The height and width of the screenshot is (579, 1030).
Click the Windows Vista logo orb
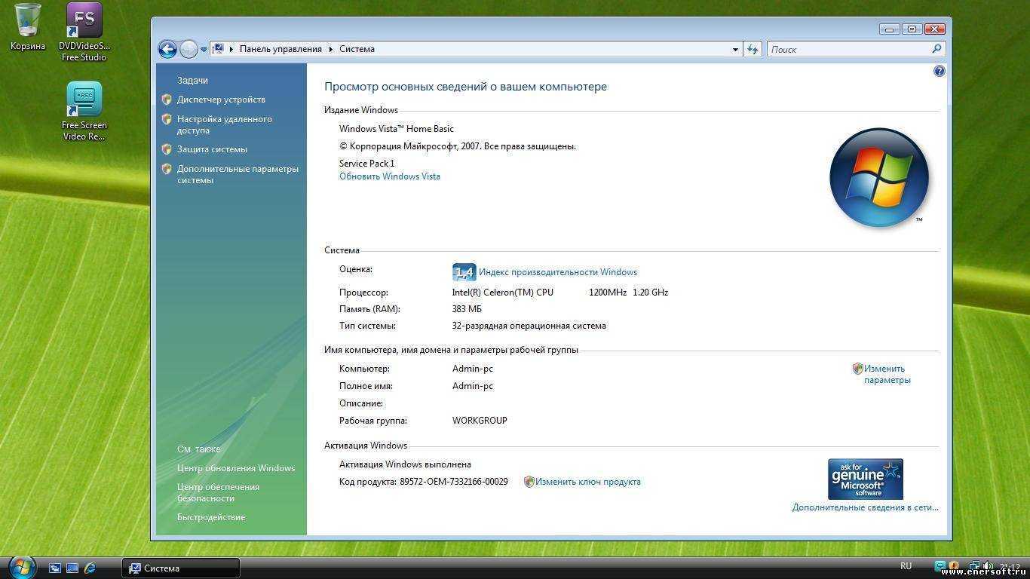pos(879,178)
